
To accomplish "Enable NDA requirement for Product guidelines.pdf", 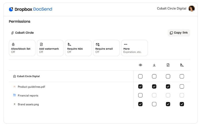I will click(182, 86).
